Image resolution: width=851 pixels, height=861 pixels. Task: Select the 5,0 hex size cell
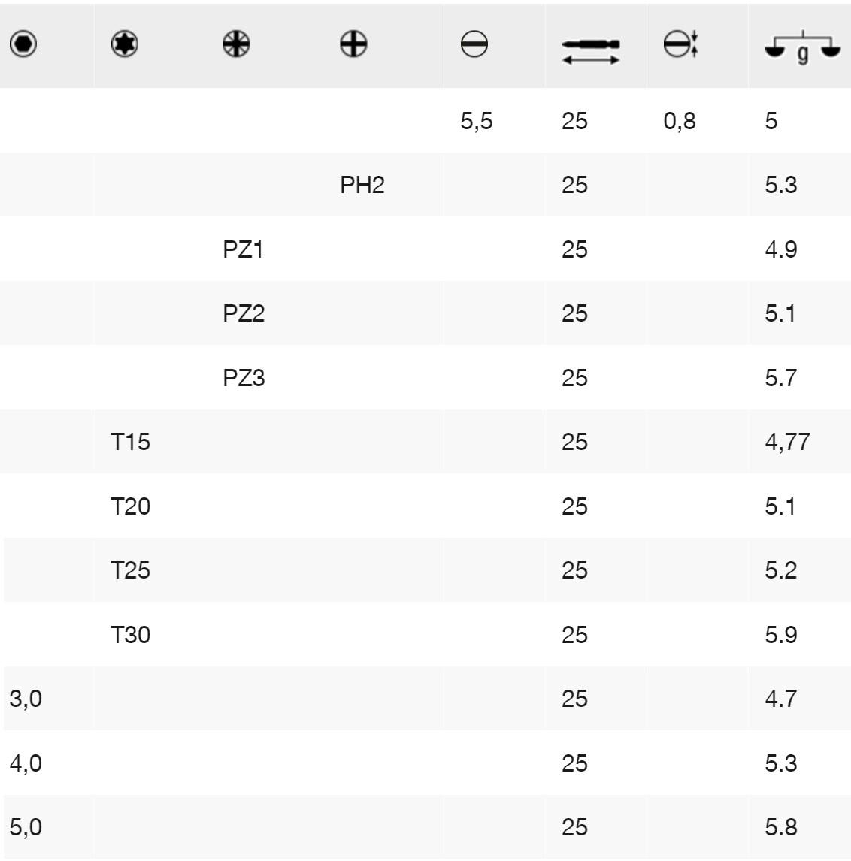pyautogui.click(x=26, y=827)
